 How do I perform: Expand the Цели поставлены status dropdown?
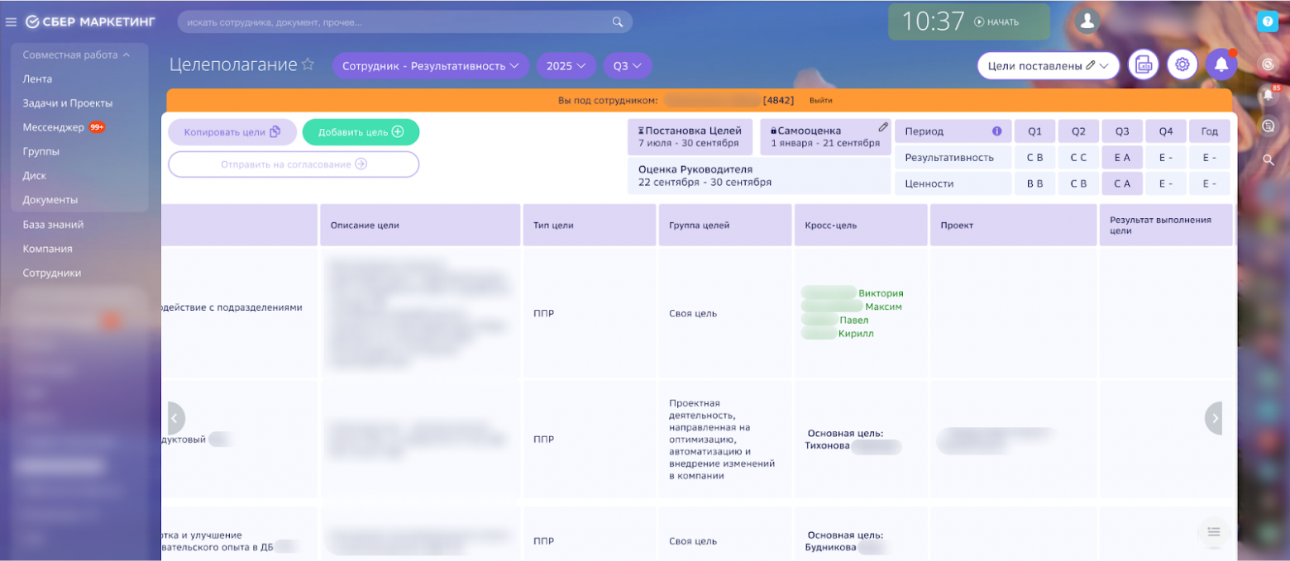pos(1048,65)
